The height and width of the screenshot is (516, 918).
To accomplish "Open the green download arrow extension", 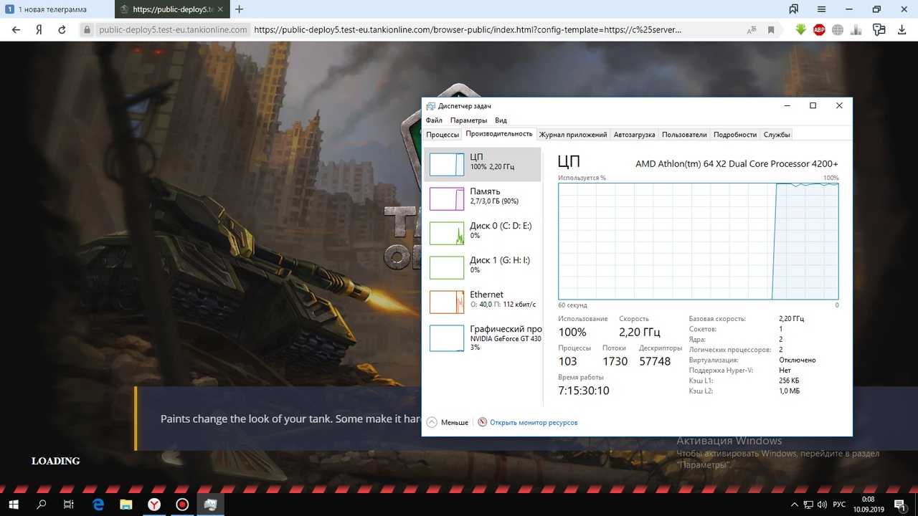I will coord(801,30).
